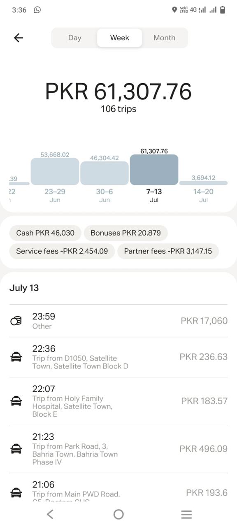
Task: Tap Android back navigation button
Action: point(50,514)
